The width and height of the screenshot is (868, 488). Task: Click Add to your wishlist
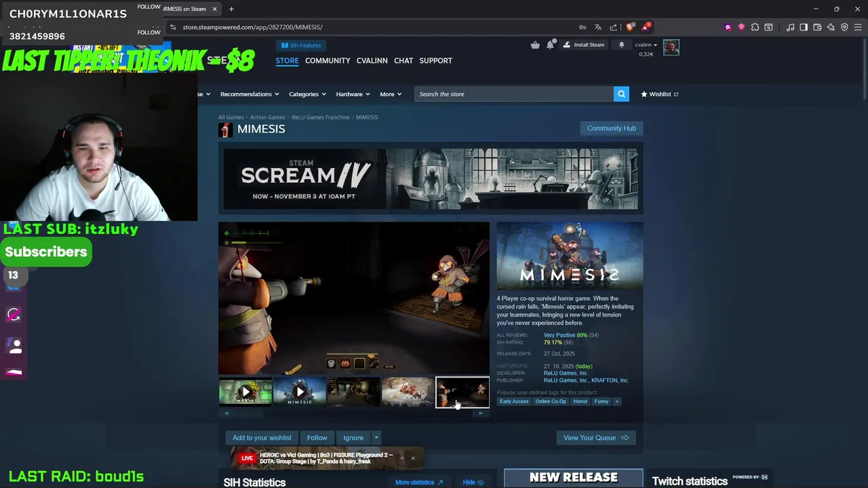(262, 438)
